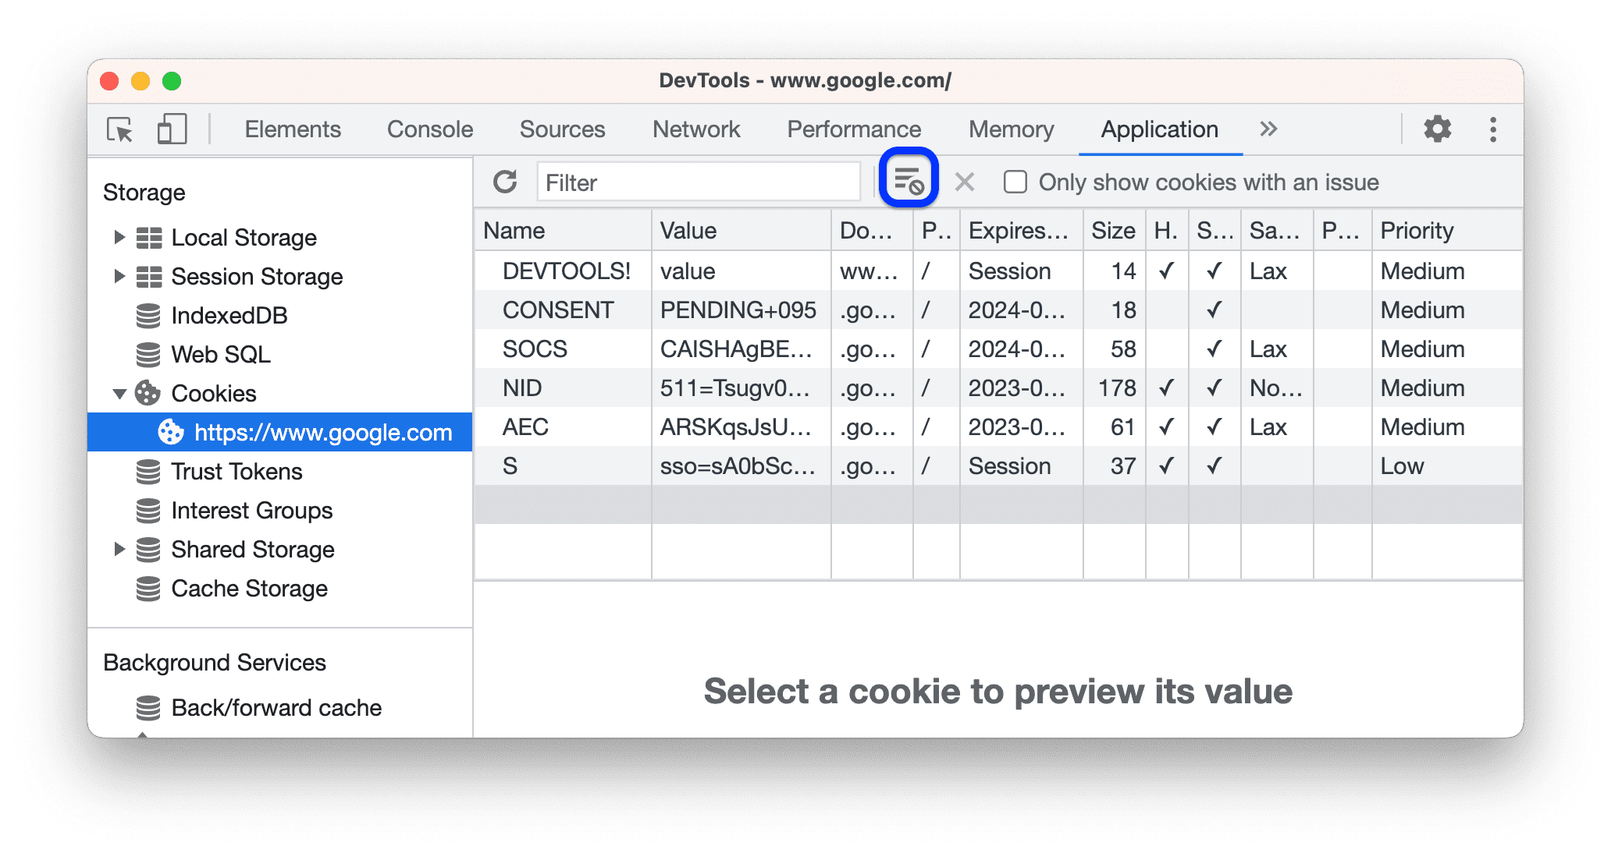
Task: Click the DevTools overflow menu icon
Action: pyautogui.click(x=1489, y=127)
